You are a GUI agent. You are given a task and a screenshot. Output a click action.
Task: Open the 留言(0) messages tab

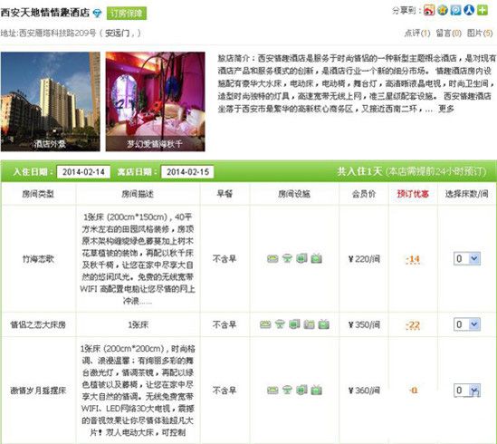449,33
